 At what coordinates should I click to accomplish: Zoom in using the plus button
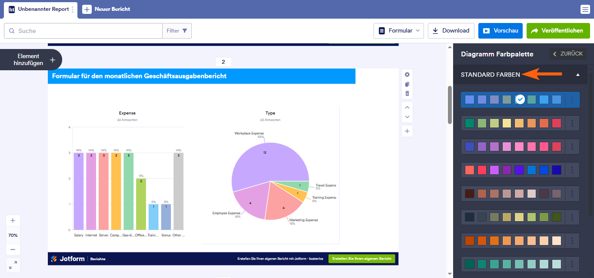pos(13,220)
